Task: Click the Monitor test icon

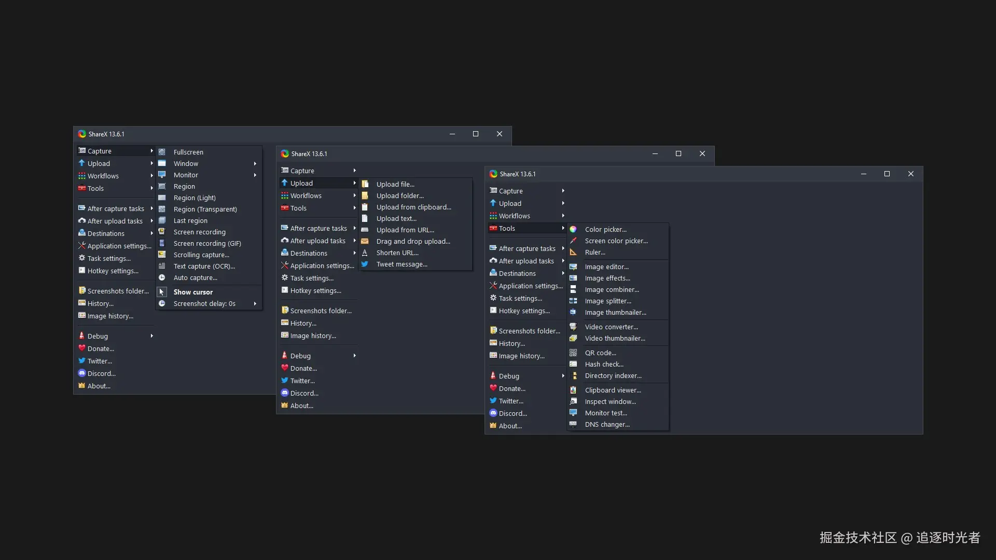Action: 573,413
